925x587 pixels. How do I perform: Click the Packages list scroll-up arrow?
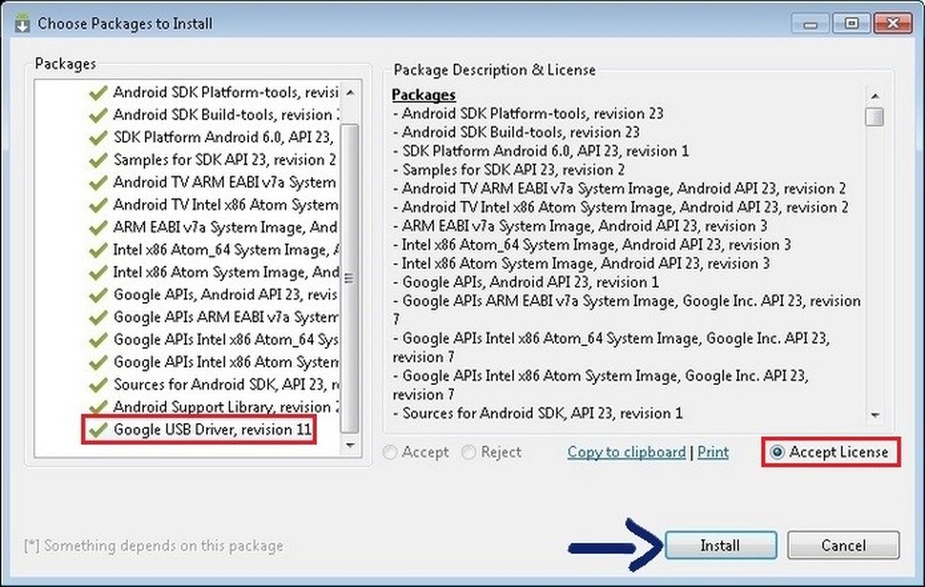[351, 93]
